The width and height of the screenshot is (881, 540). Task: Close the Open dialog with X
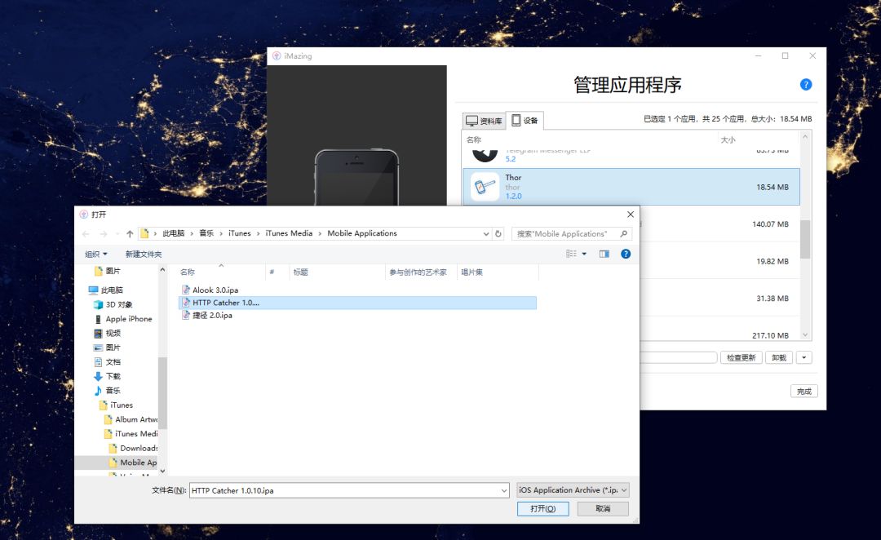click(x=631, y=214)
